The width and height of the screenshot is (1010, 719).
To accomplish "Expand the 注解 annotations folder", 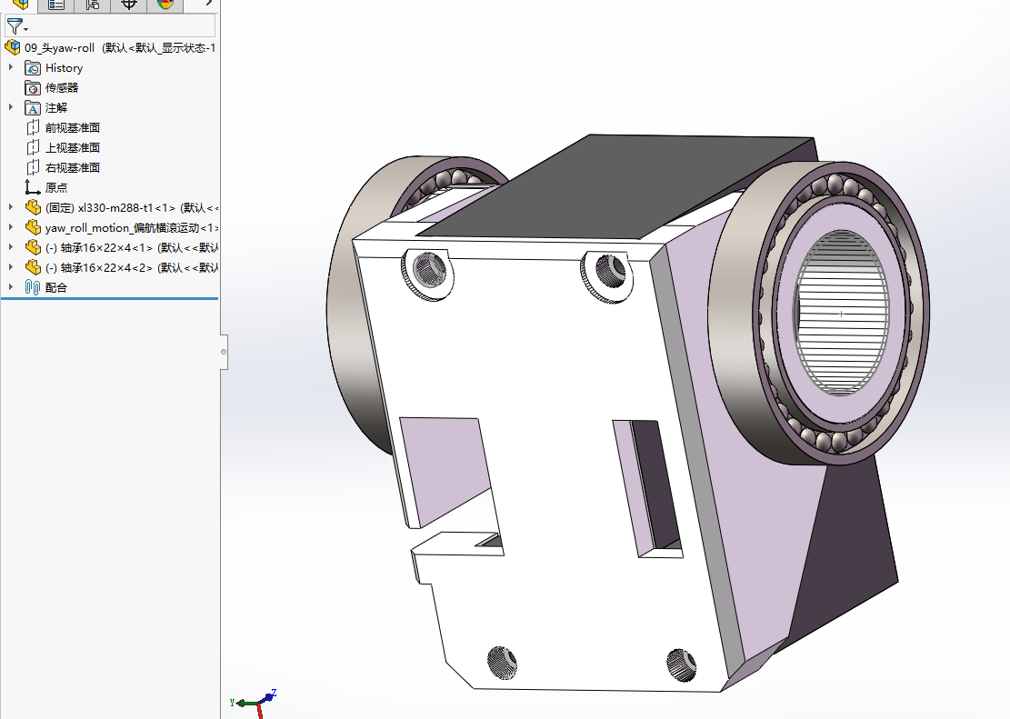I will (10, 107).
